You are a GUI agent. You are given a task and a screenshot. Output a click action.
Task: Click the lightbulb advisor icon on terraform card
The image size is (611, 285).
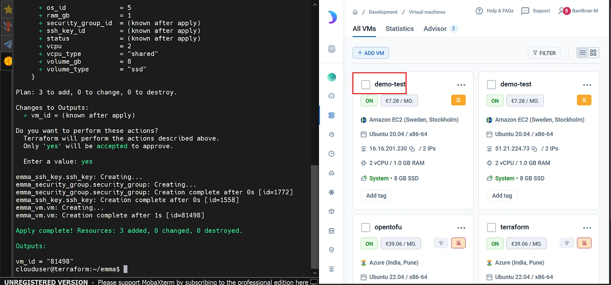tap(566, 243)
